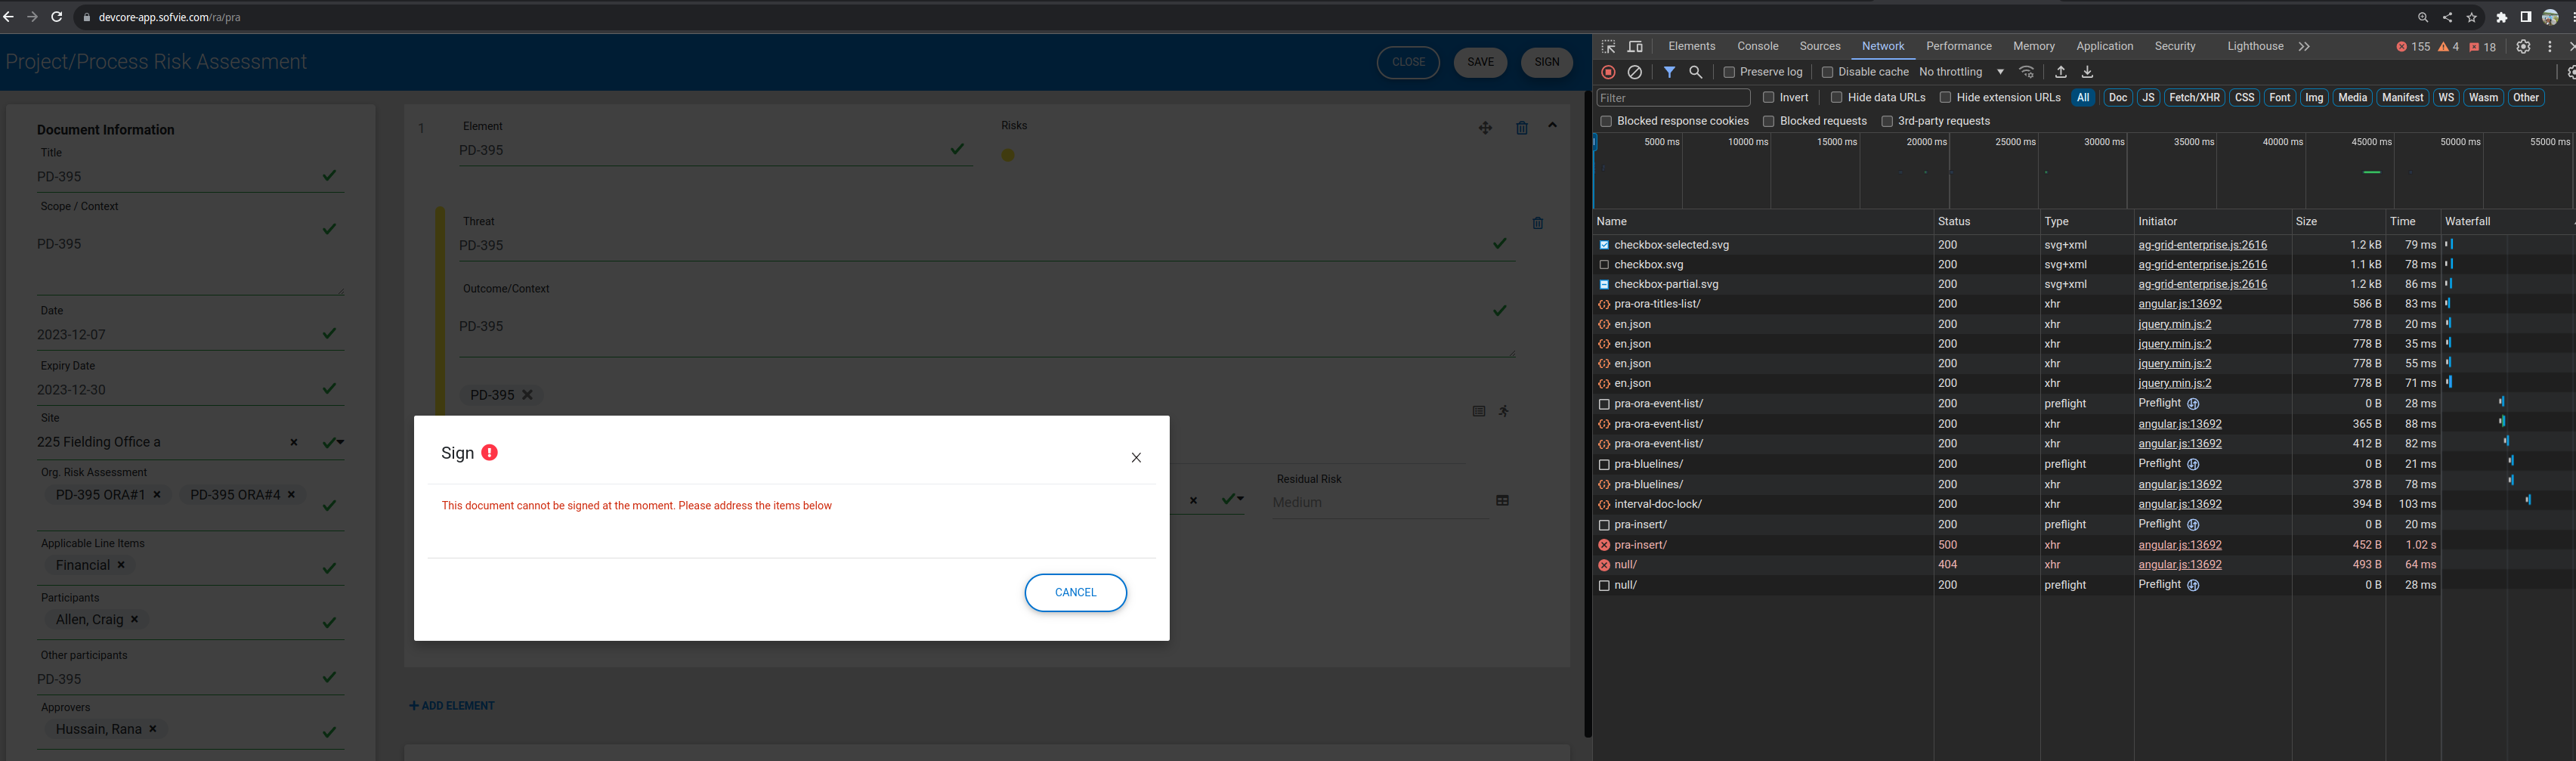This screenshot has height=761, width=2576.
Task: Click the move element crosshair icon
Action: (1485, 128)
